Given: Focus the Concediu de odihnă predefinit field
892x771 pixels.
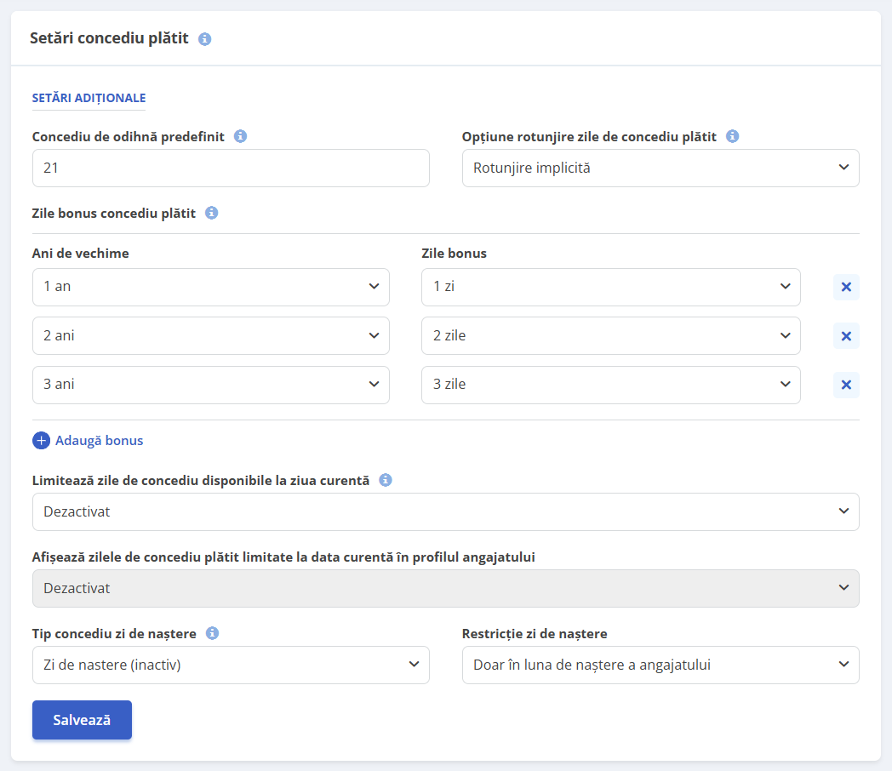Looking at the screenshot, I should point(231,168).
